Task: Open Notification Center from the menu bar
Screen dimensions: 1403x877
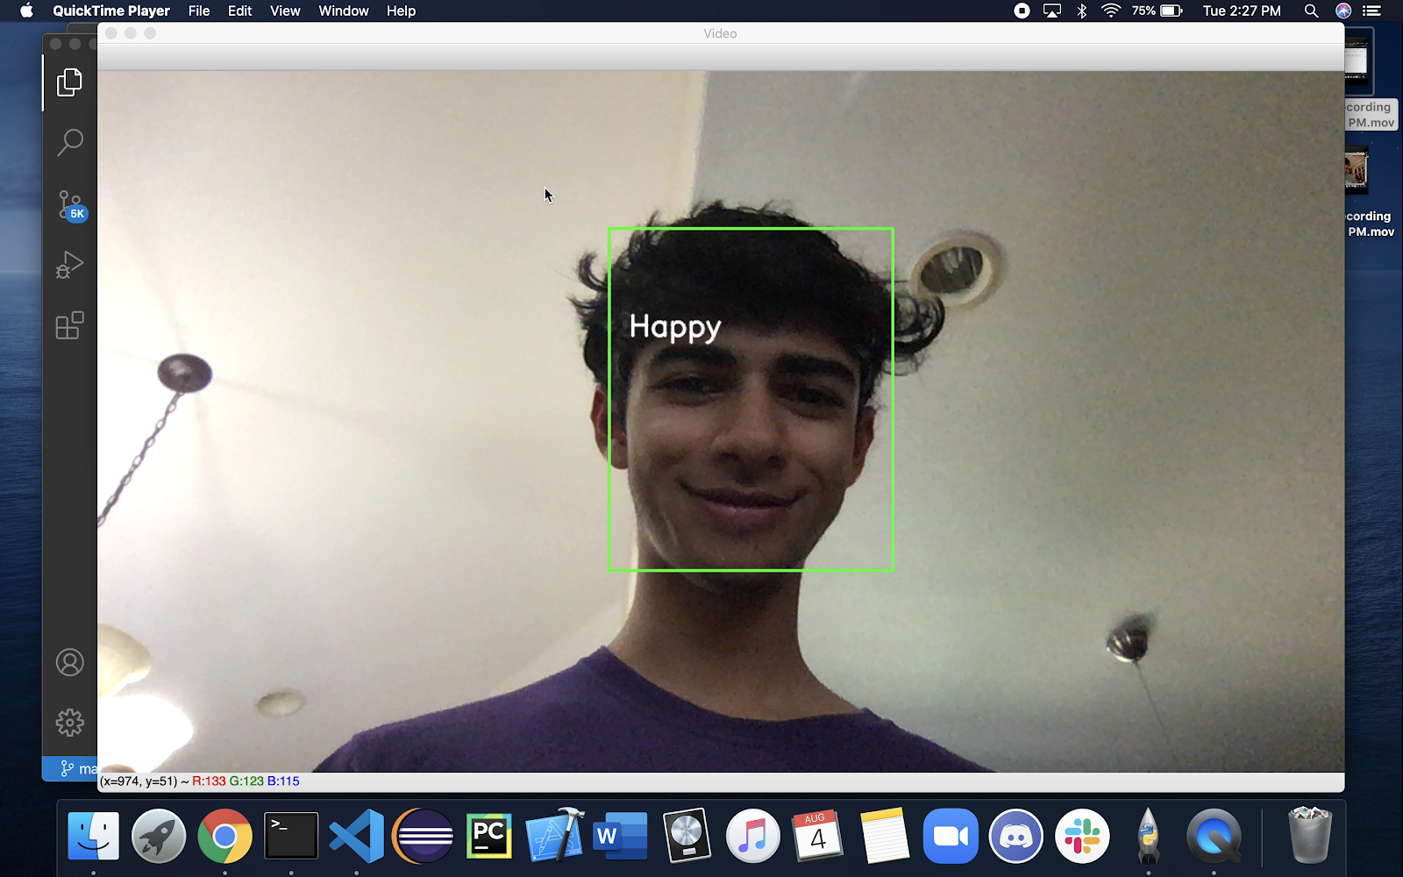Action: coord(1372,11)
